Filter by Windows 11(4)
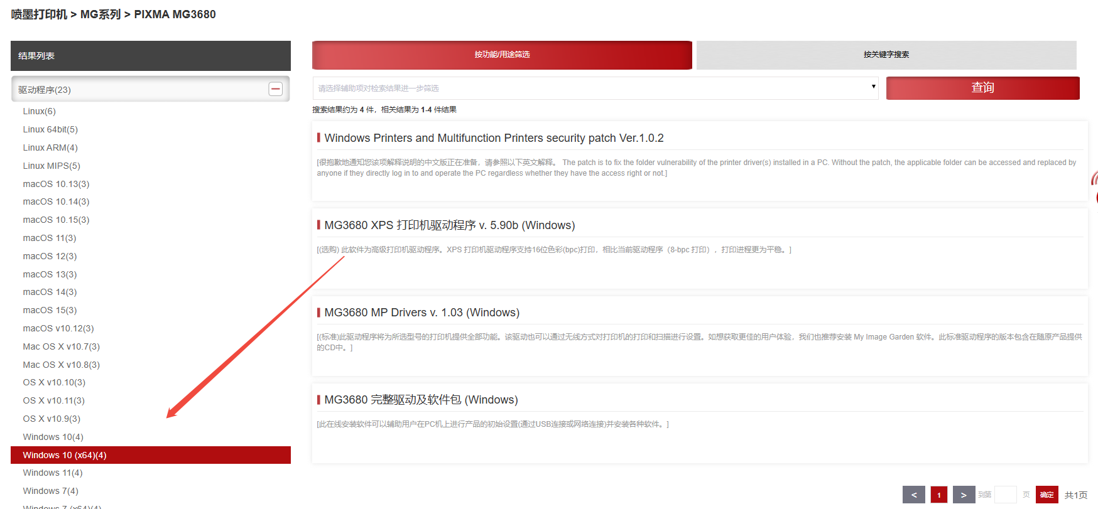The image size is (1098, 509). click(x=53, y=473)
